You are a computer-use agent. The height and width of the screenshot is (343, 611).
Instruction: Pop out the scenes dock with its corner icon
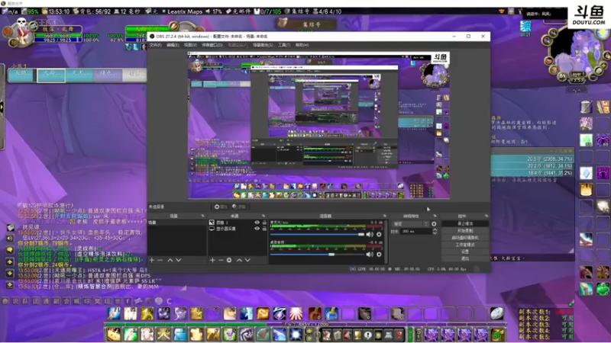point(202,216)
